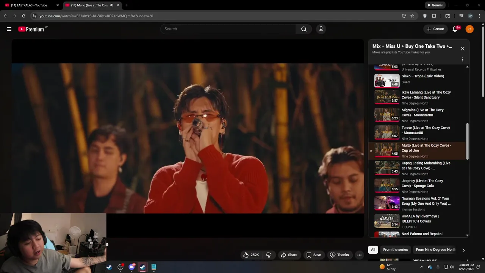The height and width of the screenshot is (273, 485).
Task: Open YouTube notifications bell
Action: 455,29
